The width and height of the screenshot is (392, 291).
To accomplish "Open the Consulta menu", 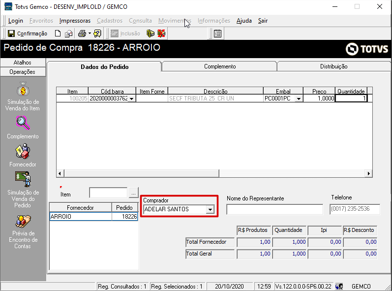I will (140, 21).
